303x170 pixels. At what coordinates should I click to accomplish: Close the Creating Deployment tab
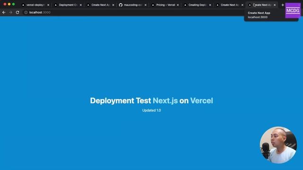click(210, 5)
